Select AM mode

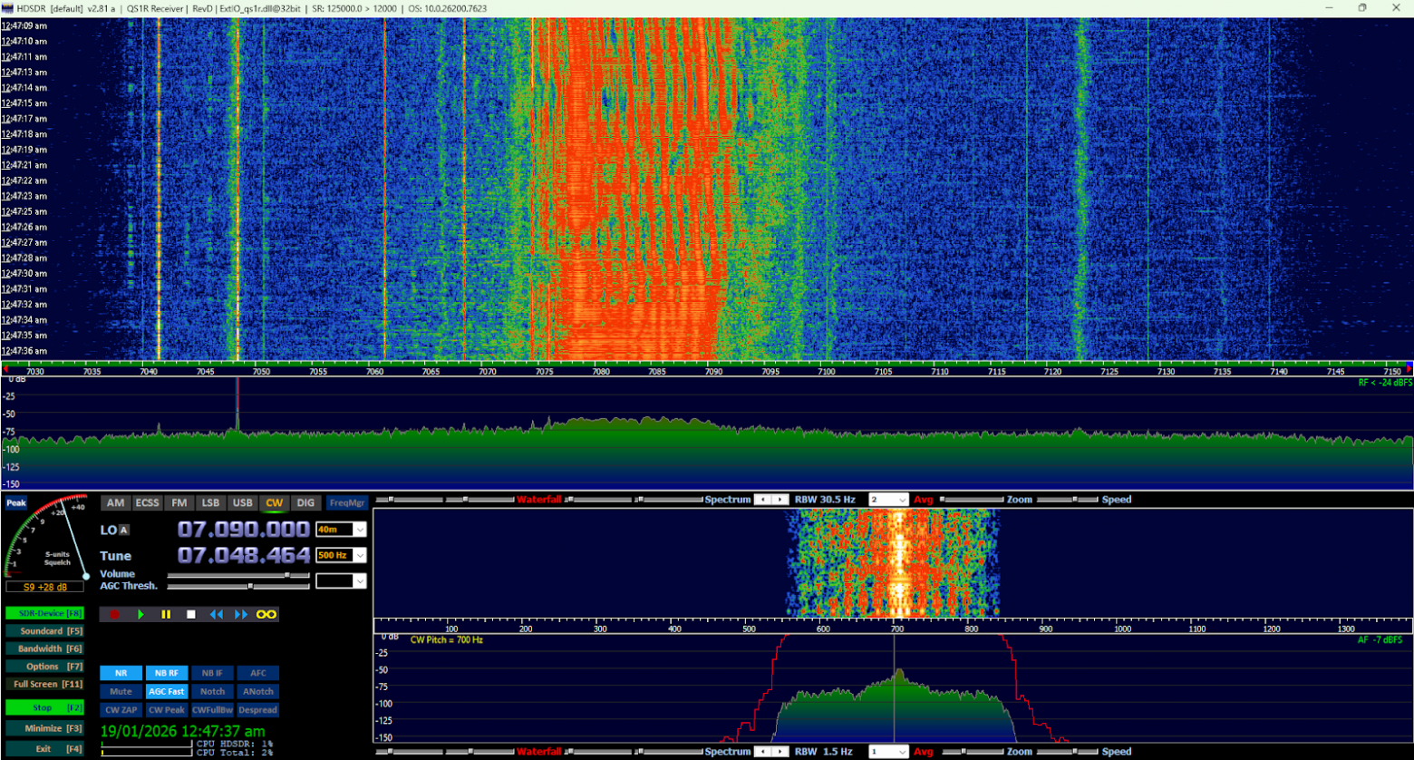point(116,502)
